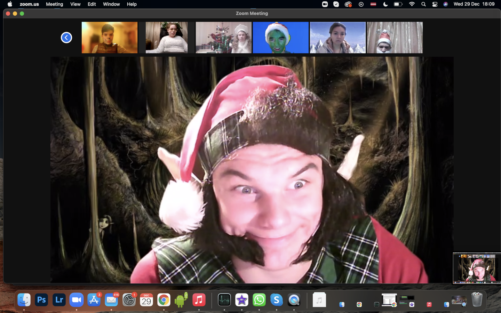
Task: Launch iMovie from the Dock
Action: (x=242, y=300)
